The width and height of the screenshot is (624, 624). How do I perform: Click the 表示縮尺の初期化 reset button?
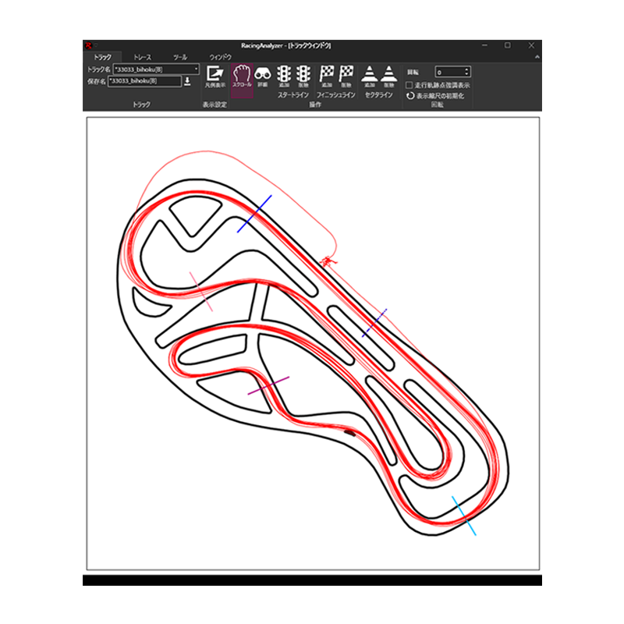click(437, 95)
